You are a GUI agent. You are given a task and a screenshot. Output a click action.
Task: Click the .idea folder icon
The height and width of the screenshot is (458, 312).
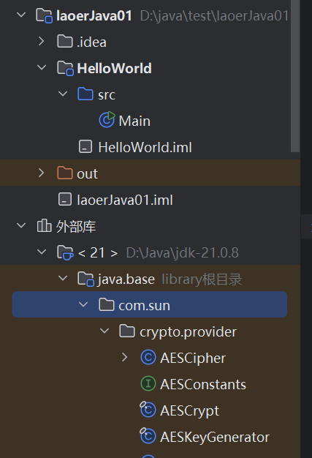tap(65, 42)
